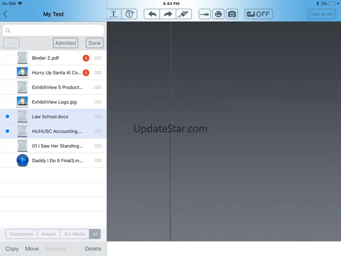Click the disabled Rename option
Image resolution: width=341 pixels, height=256 pixels.
tap(56, 249)
